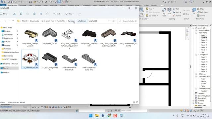Image resolution: width=212 pixels, height=119 pixels.
Task: Click the Properties help link
Action: tap(6, 106)
